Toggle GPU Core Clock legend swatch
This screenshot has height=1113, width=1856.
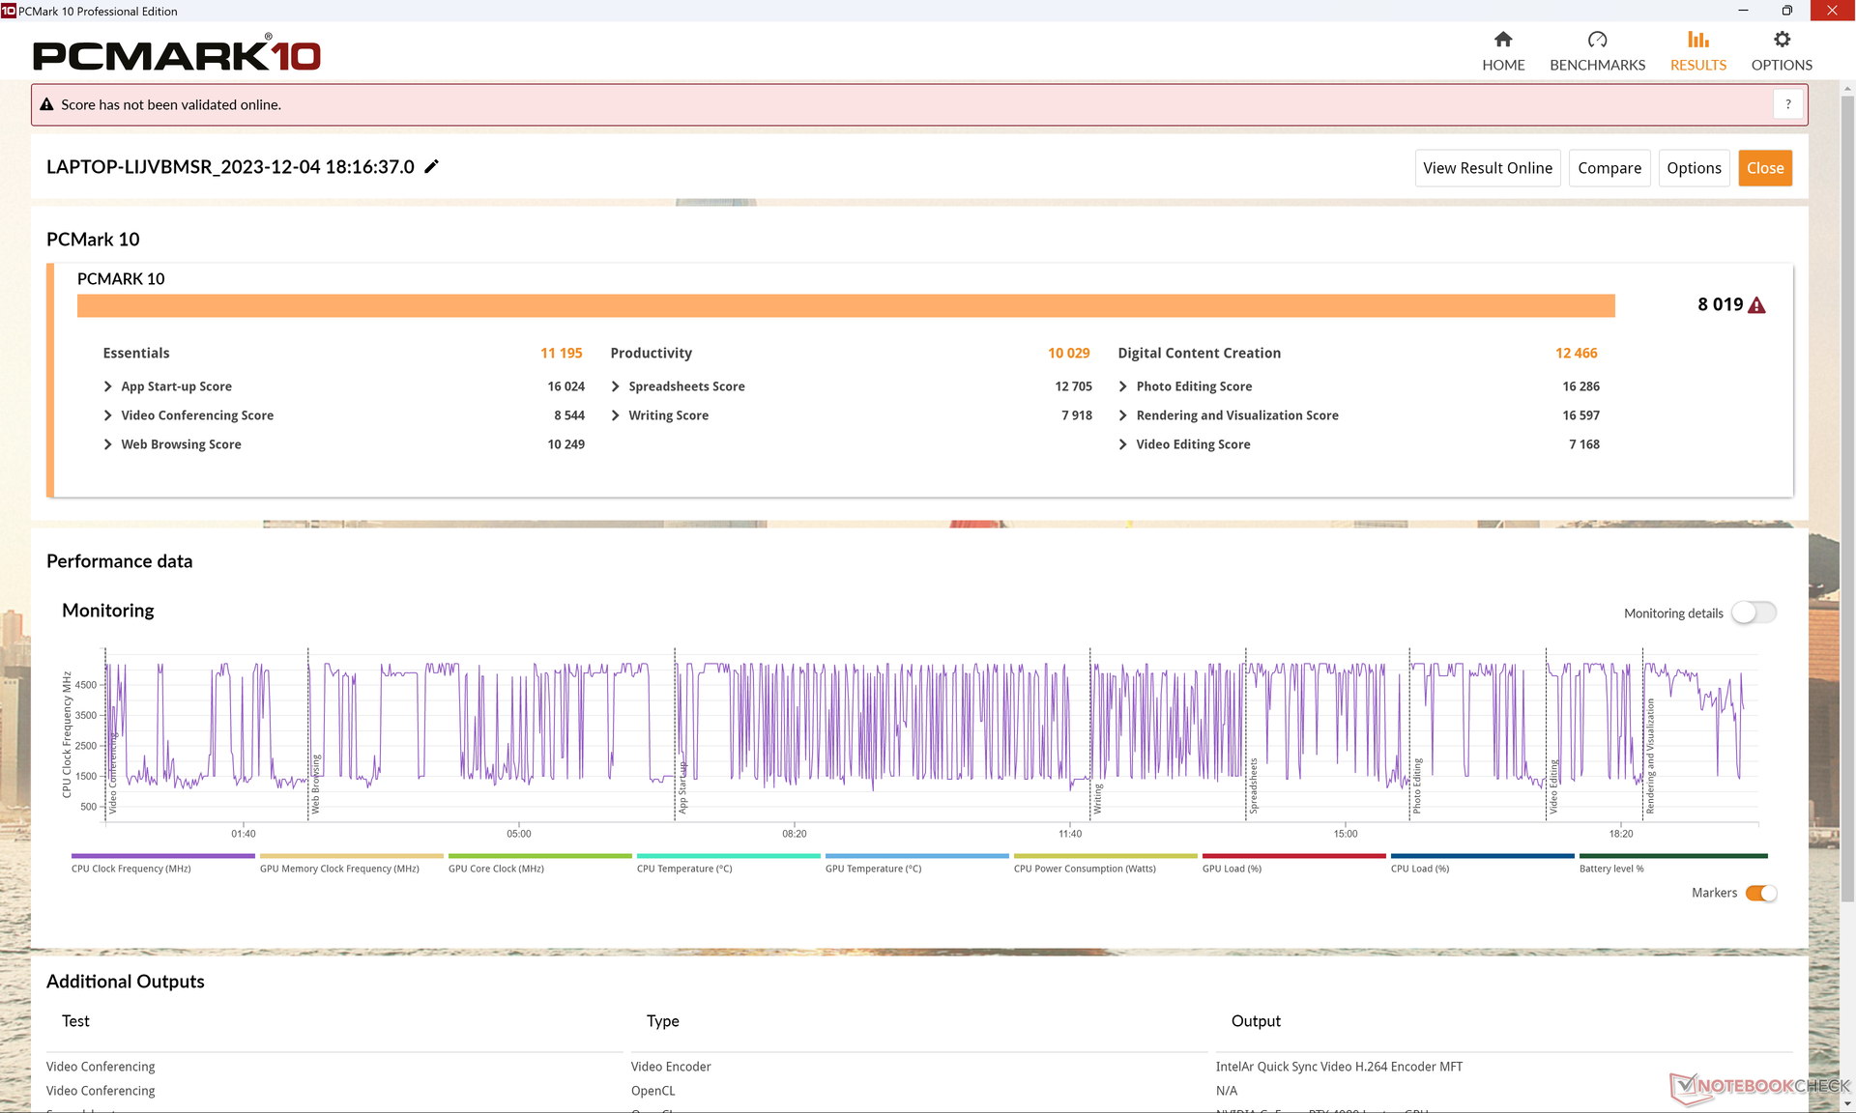coord(539,856)
